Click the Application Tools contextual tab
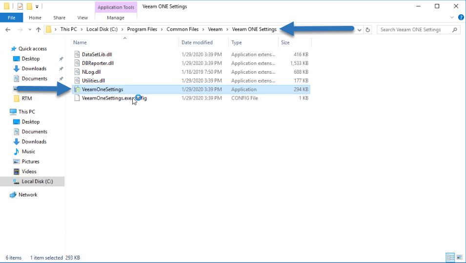466x263 pixels. pos(116,7)
